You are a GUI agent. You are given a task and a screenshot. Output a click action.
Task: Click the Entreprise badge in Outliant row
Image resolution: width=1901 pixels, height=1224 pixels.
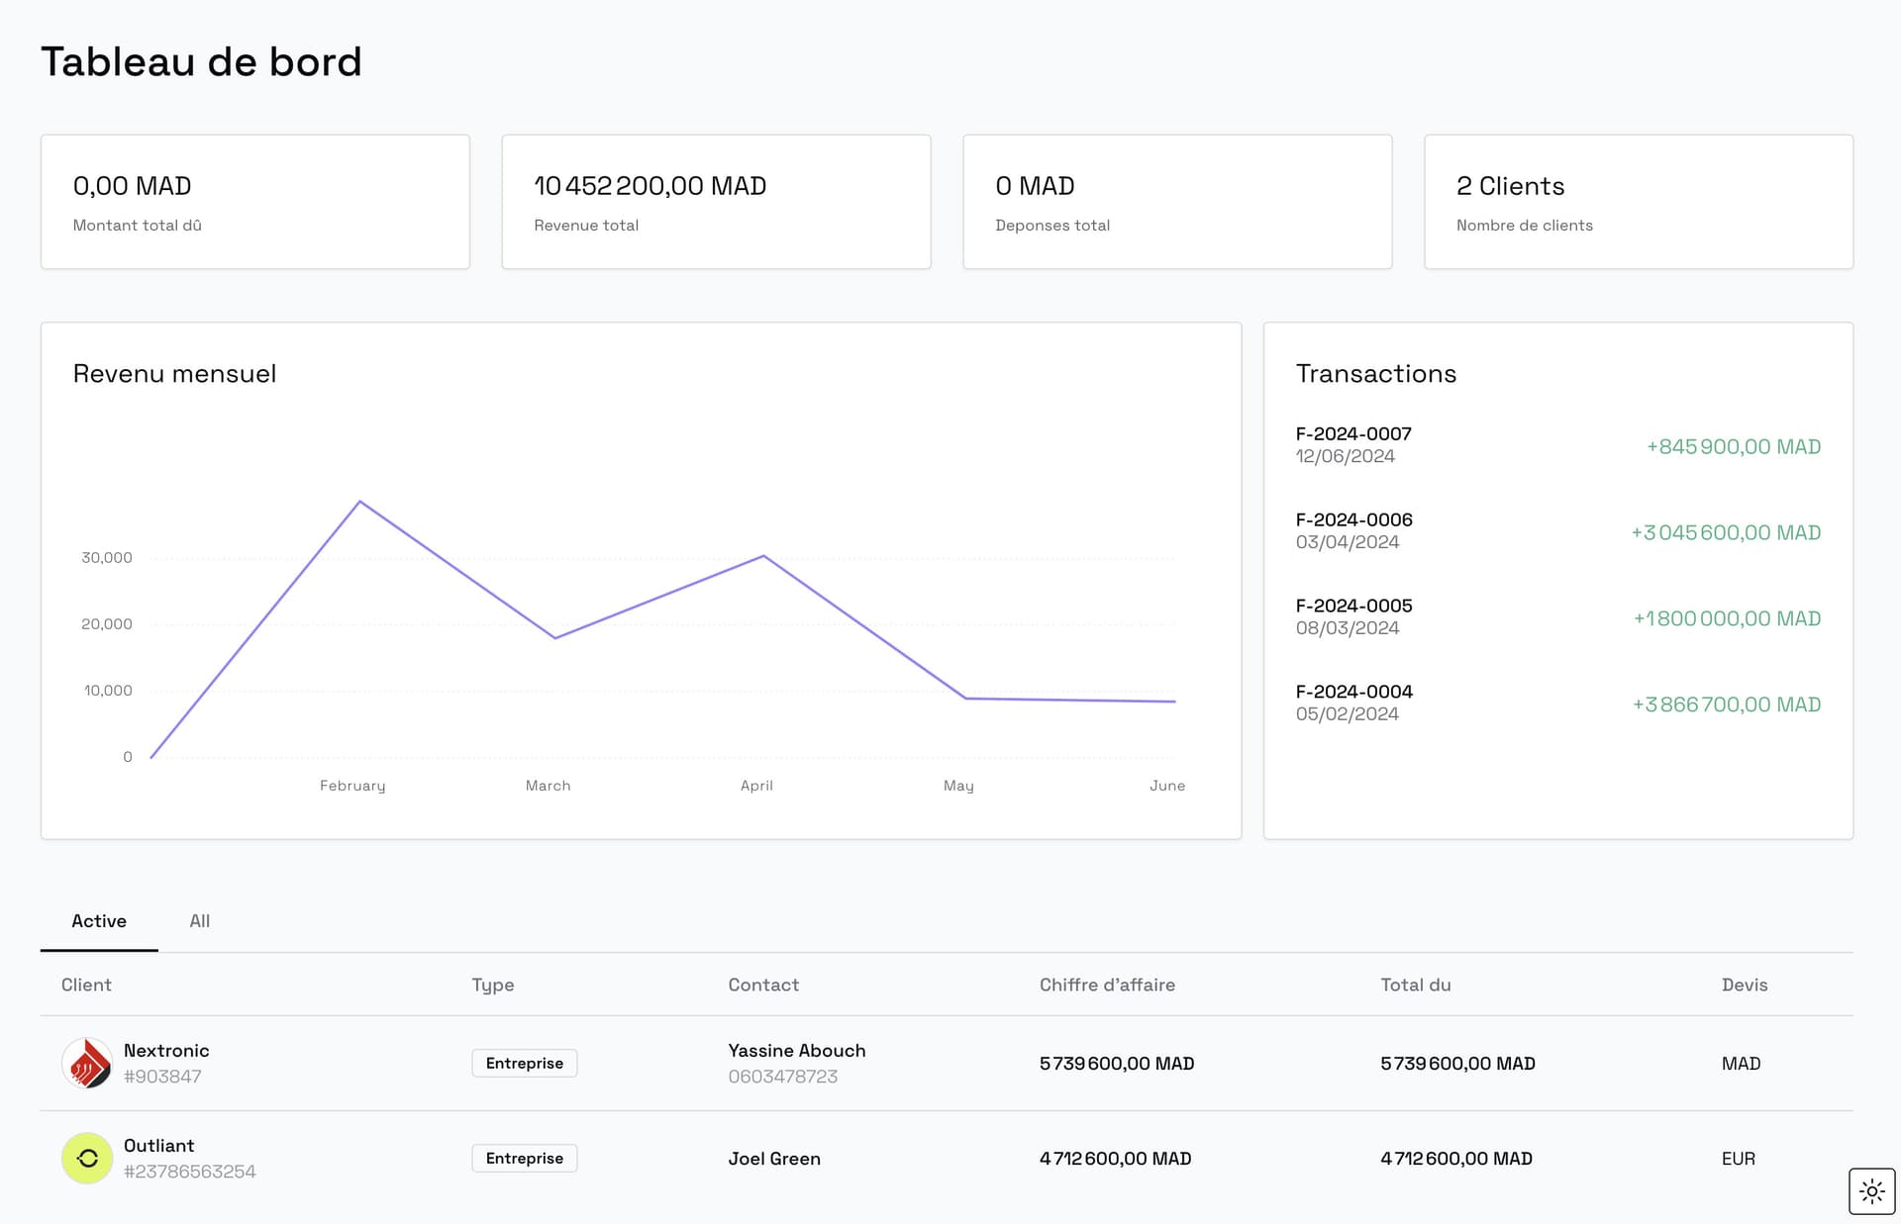[525, 1158]
